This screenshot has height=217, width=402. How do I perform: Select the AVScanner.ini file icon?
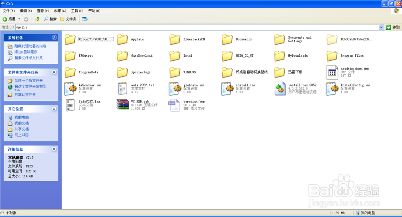tap(70, 89)
